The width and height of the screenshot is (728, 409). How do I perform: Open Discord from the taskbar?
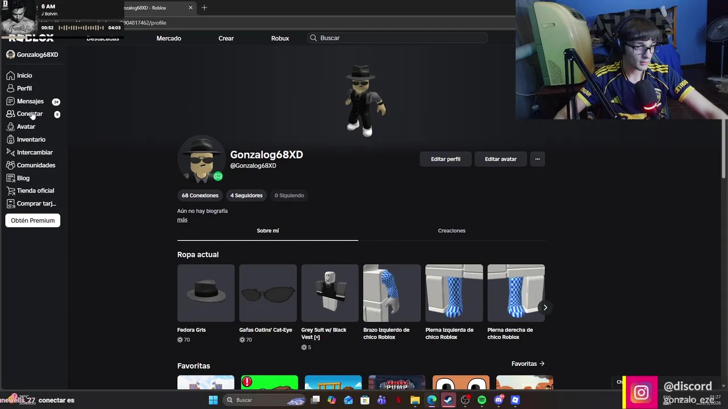click(499, 400)
